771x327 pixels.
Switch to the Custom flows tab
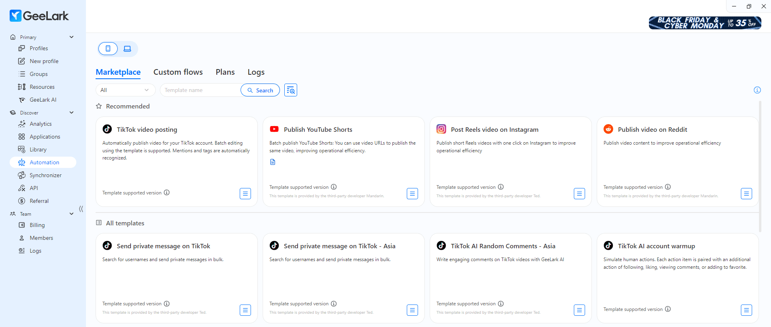click(x=178, y=72)
